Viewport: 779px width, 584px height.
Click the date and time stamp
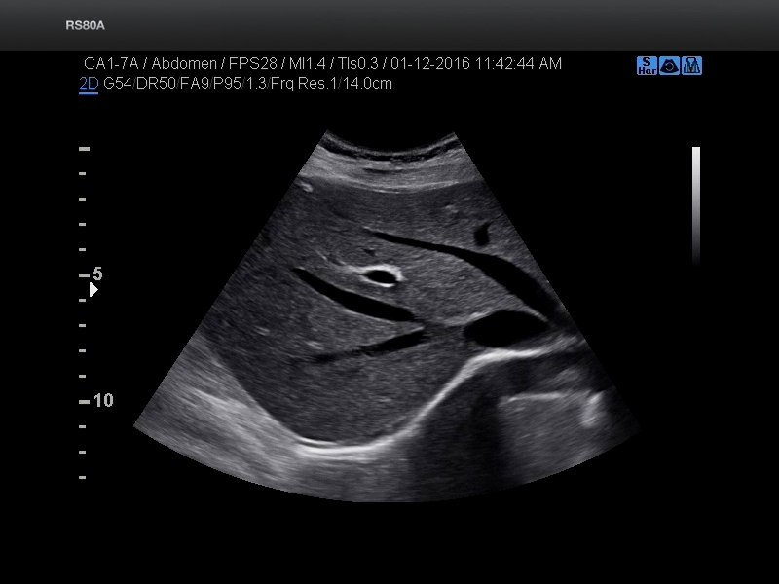pyautogui.click(x=476, y=64)
